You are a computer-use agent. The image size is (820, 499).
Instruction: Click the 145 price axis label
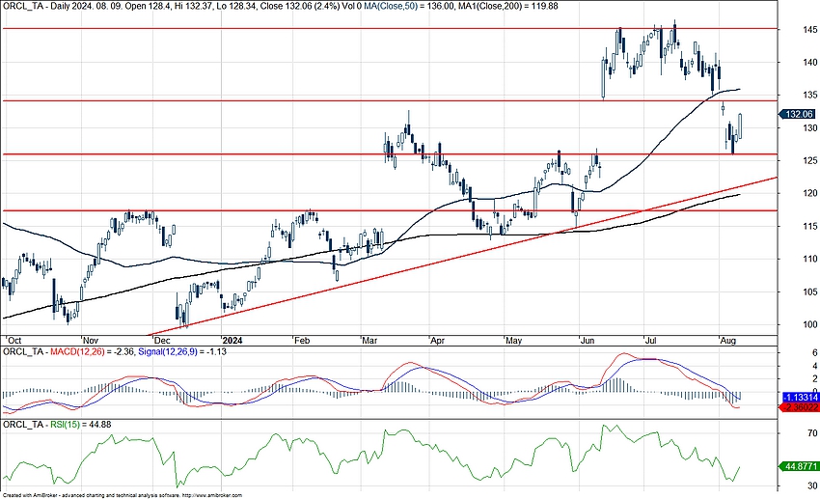point(810,30)
